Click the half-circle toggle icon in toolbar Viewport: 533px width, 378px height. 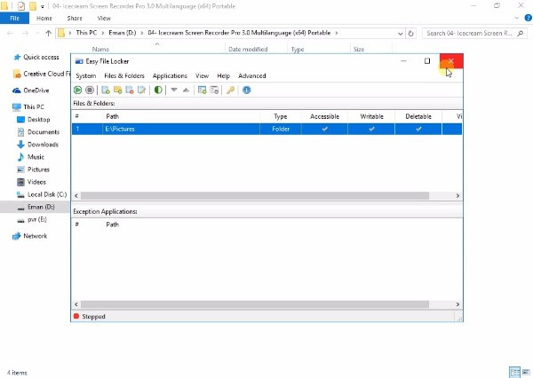(158, 90)
